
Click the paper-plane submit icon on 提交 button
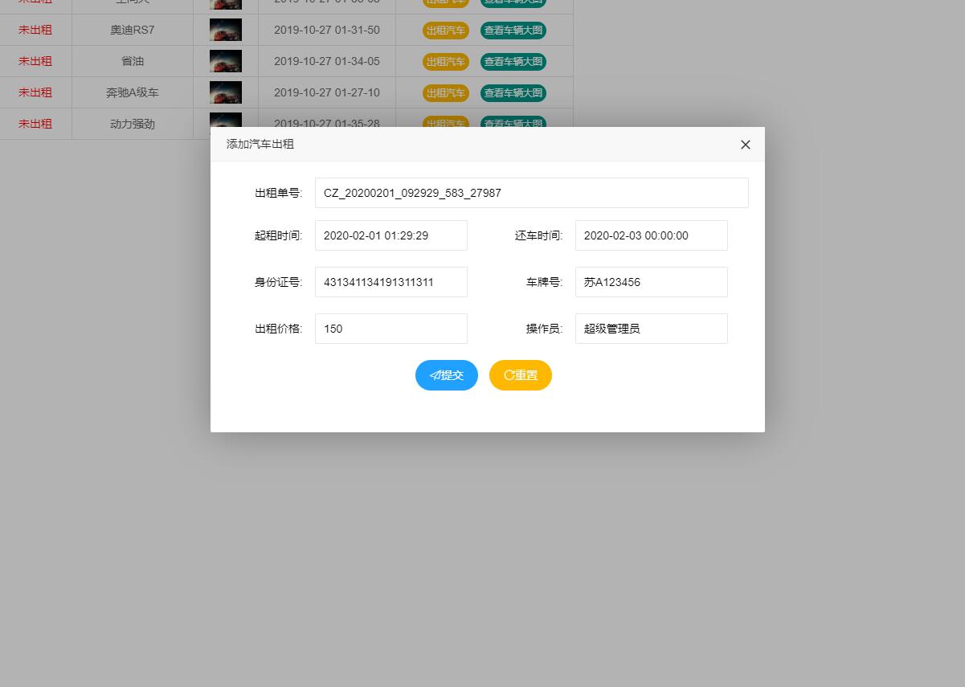435,375
